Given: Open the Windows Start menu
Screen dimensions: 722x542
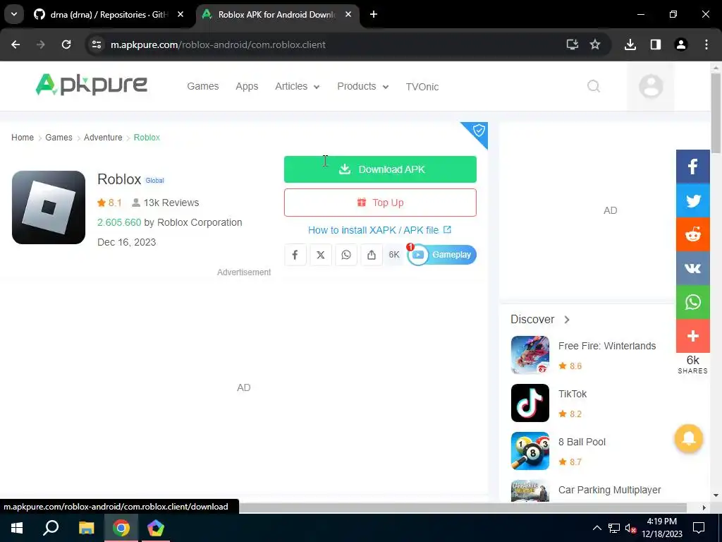Looking at the screenshot, I should coord(17,528).
